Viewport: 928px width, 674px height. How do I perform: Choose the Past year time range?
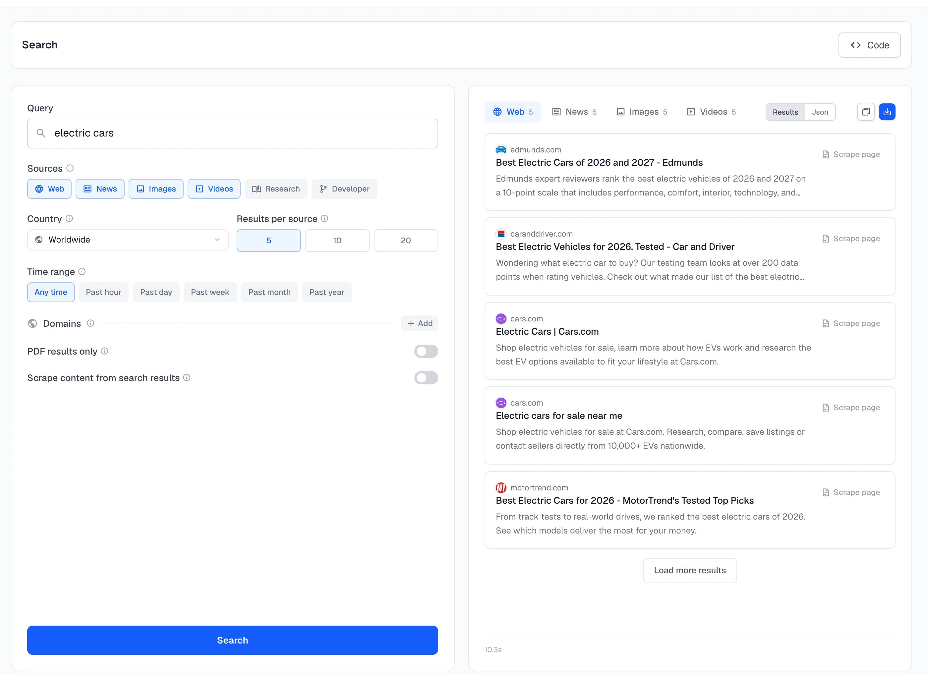tap(327, 292)
